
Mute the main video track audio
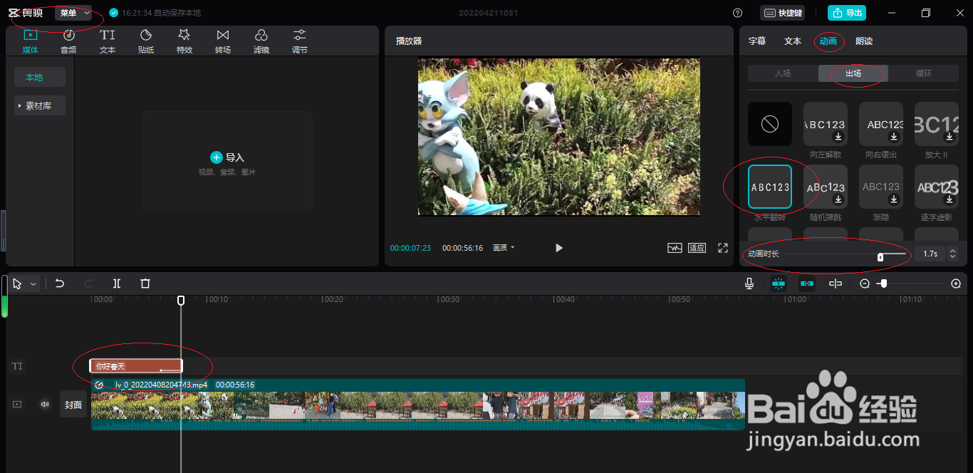click(45, 405)
